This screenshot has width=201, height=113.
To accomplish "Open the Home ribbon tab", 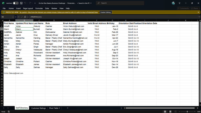I will pyautogui.click(x=11, y=8).
